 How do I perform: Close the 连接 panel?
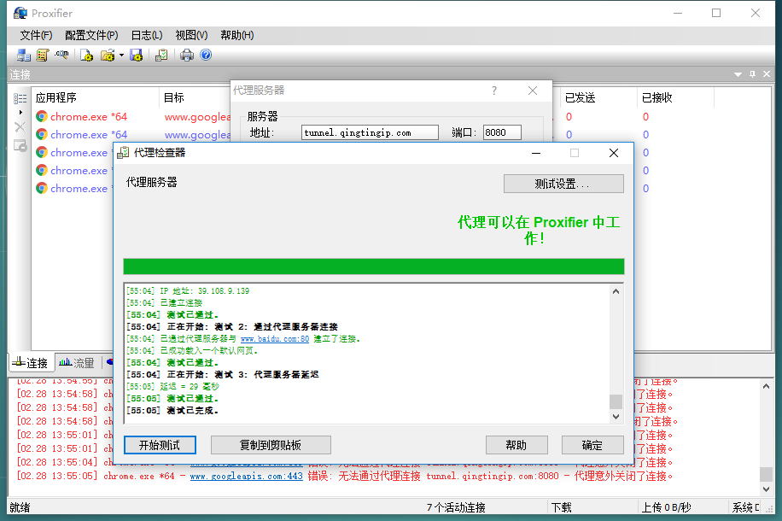767,74
